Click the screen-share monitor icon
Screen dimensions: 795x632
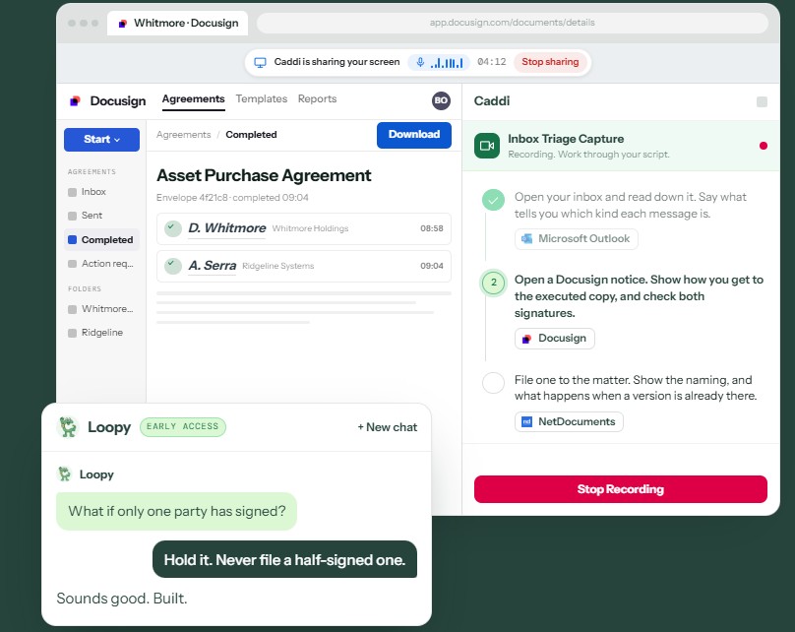tap(260, 62)
